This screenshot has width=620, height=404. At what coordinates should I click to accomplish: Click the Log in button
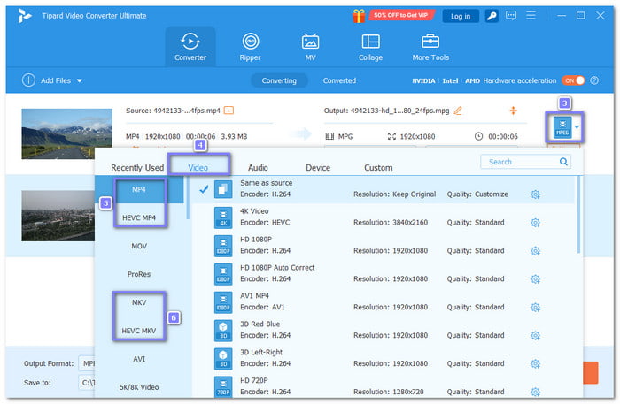461,16
